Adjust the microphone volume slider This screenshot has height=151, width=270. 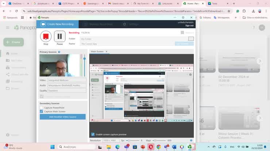point(85,58)
